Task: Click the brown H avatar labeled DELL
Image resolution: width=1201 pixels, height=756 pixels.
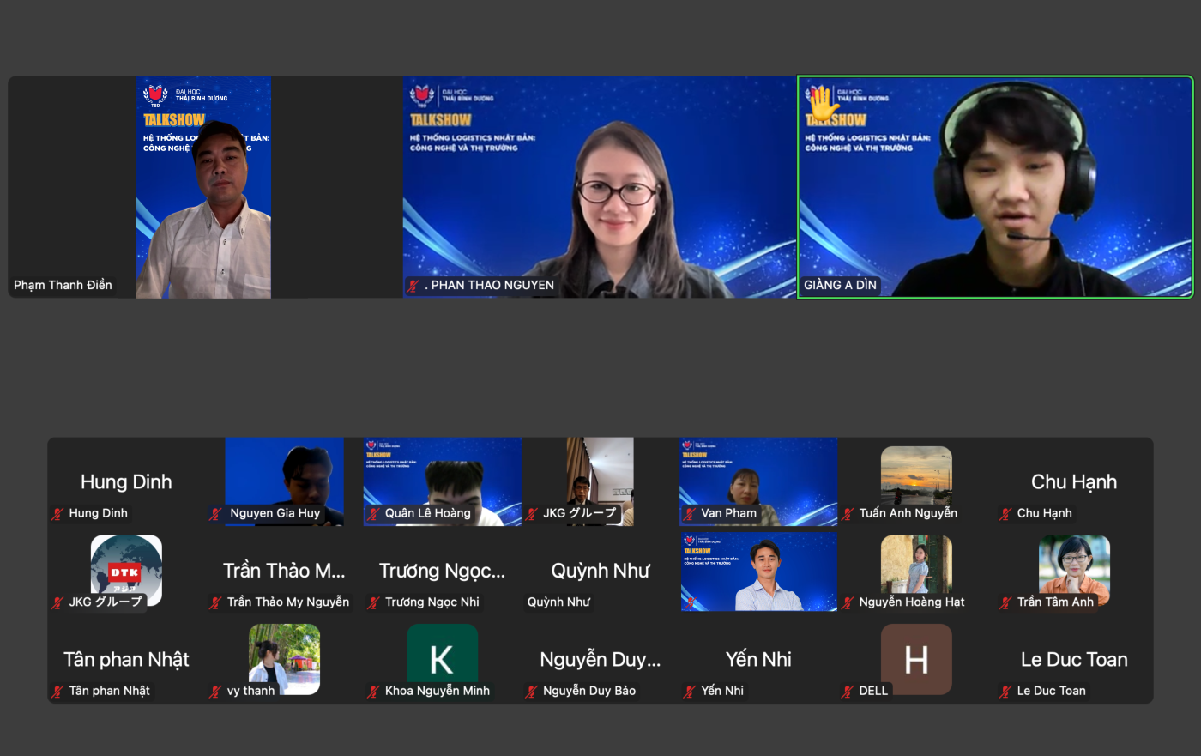Action: [916, 656]
